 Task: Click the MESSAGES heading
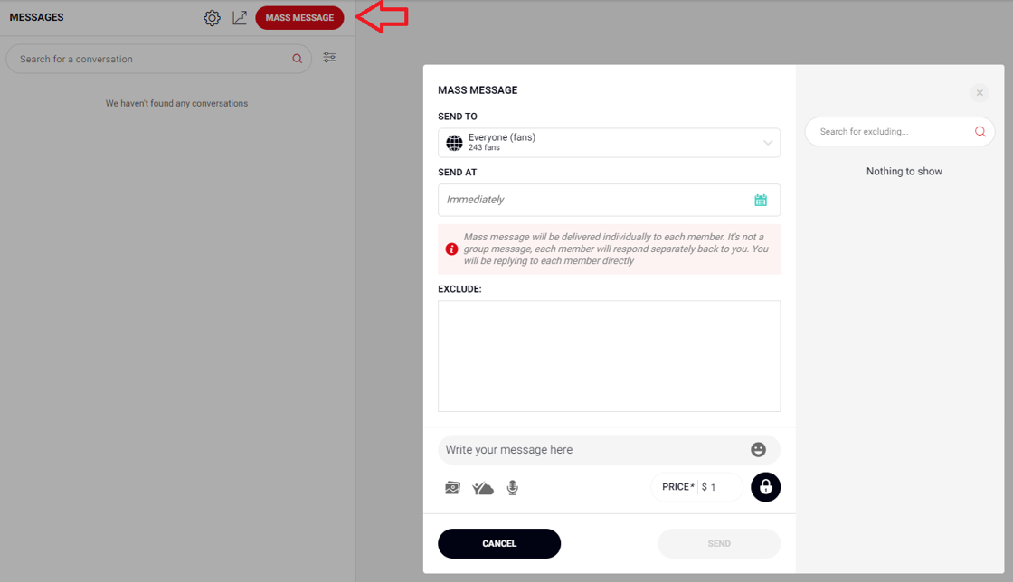pyautogui.click(x=36, y=17)
